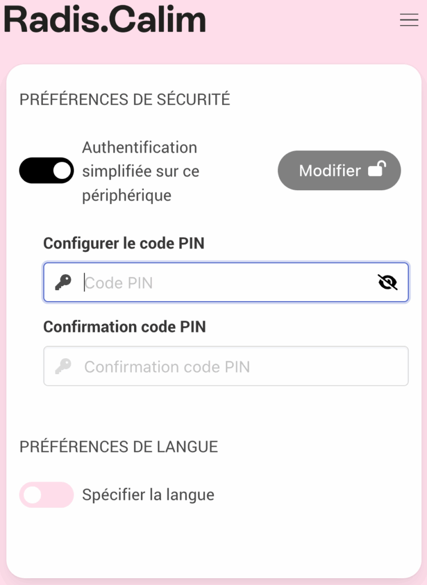
Task: Show the PIN using the crossed-eye icon
Action: 388,282
